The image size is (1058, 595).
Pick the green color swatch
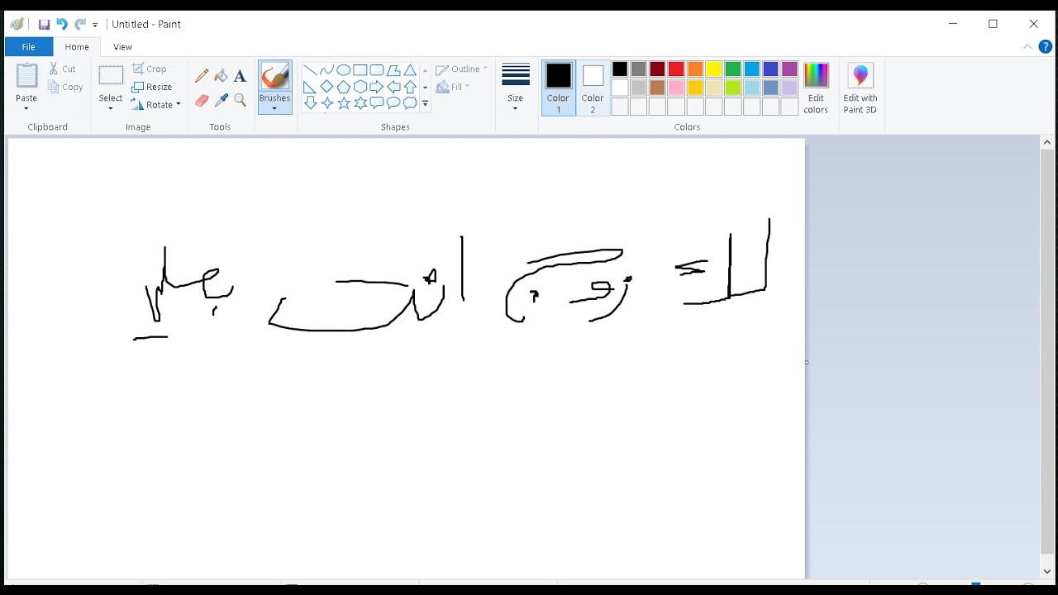click(733, 69)
